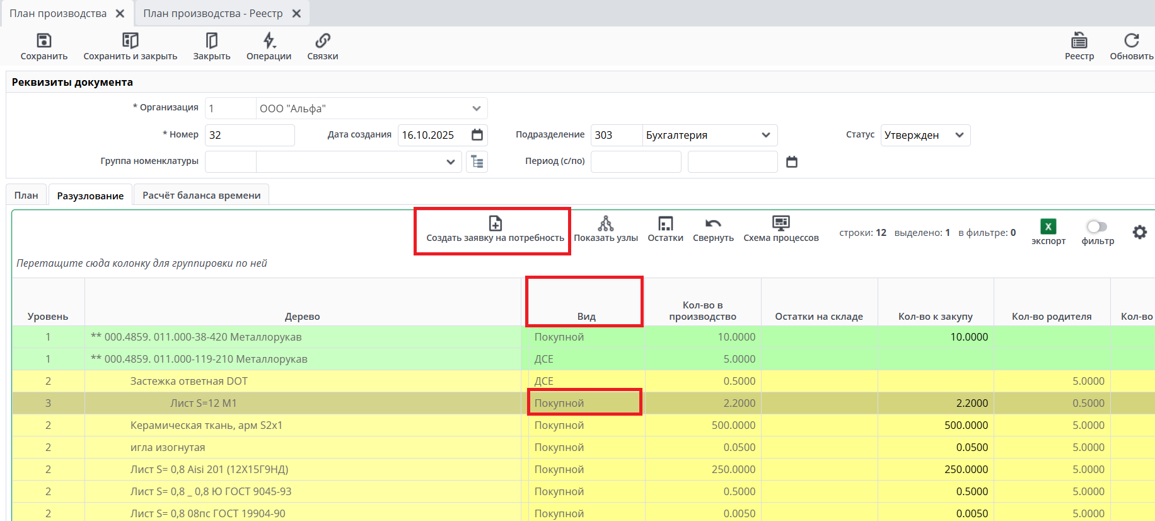1155x521 pixels.
Task: Click Сохранить и закрыть toolbar icon
Action: tap(130, 41)
